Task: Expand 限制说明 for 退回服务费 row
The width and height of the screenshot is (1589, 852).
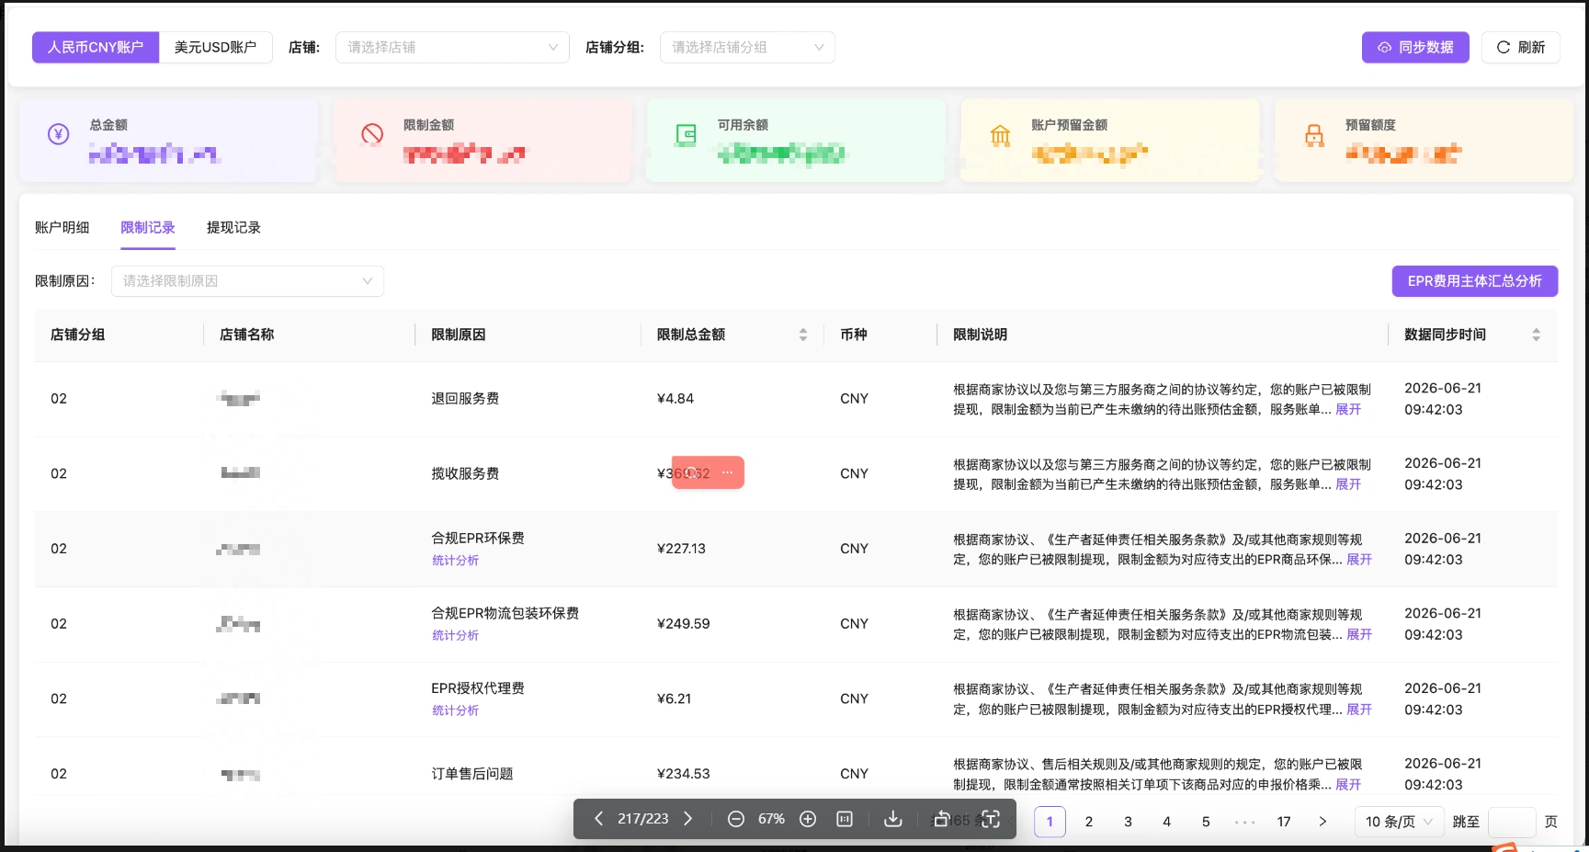Action: coord(1348,410)
